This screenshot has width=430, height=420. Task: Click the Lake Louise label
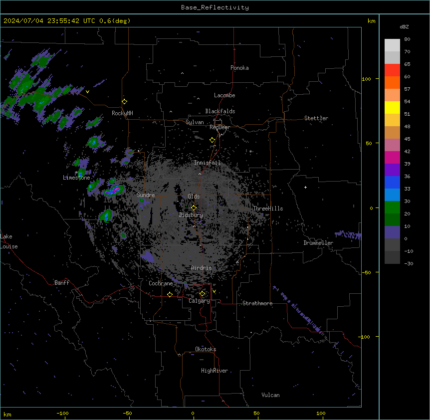click(9, 241)
